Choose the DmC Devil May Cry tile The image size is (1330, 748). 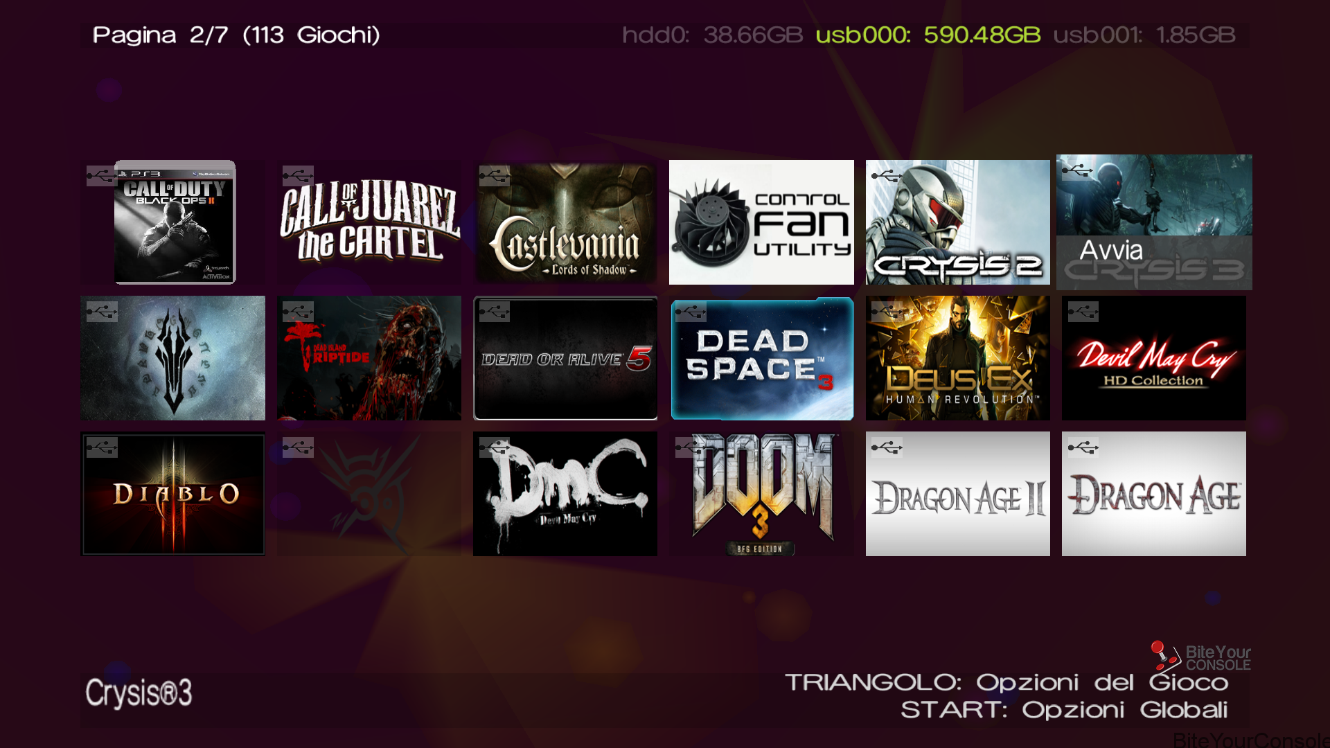coord(565,494)
